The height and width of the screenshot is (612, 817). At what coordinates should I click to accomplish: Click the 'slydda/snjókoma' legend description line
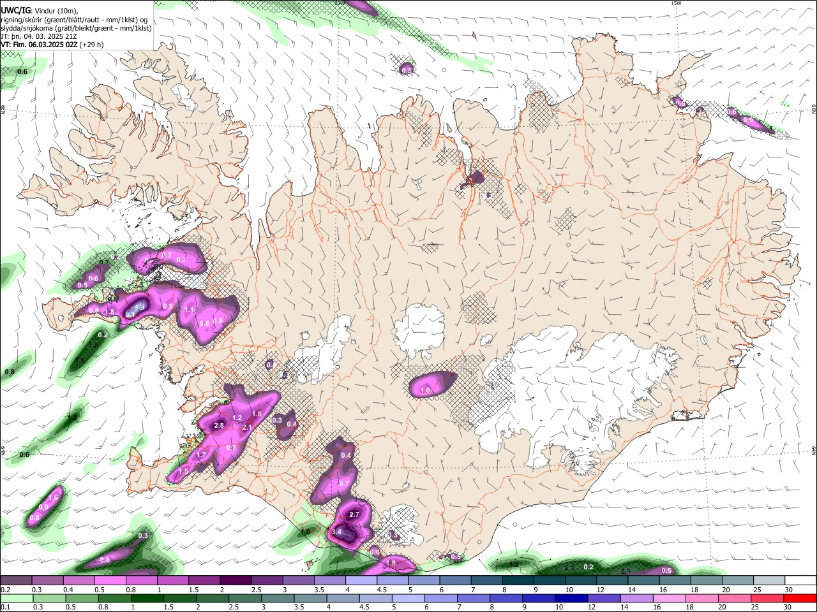(x=76, y=27)
